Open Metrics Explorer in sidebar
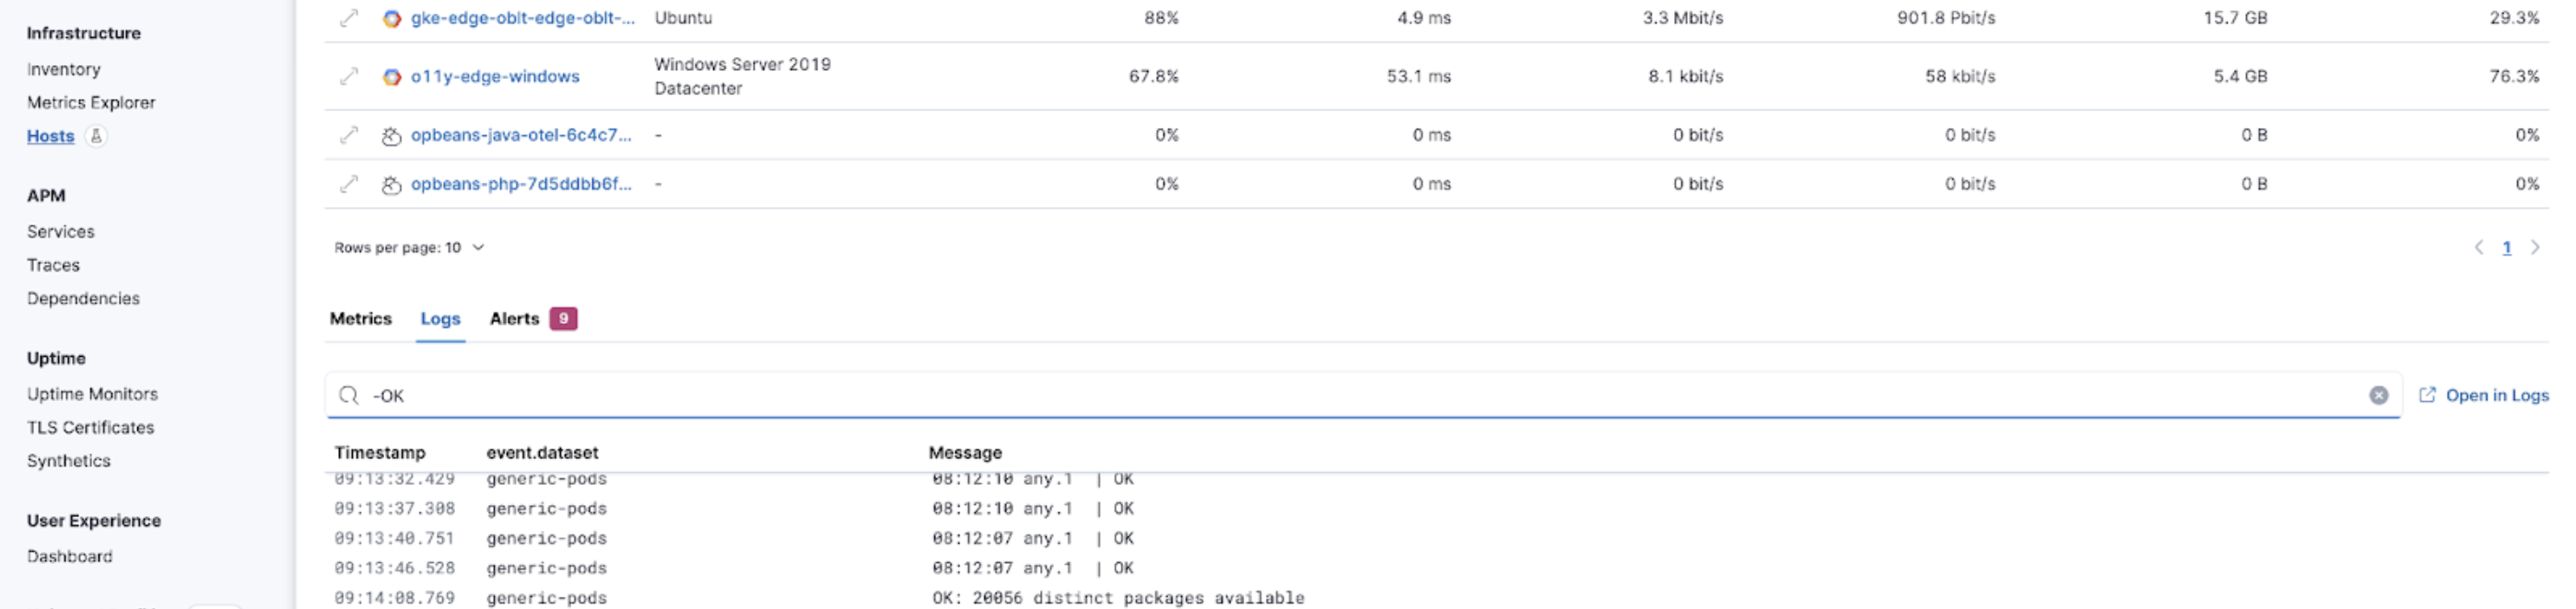This screenshot has width=2576, height=609. click(91, 103)
